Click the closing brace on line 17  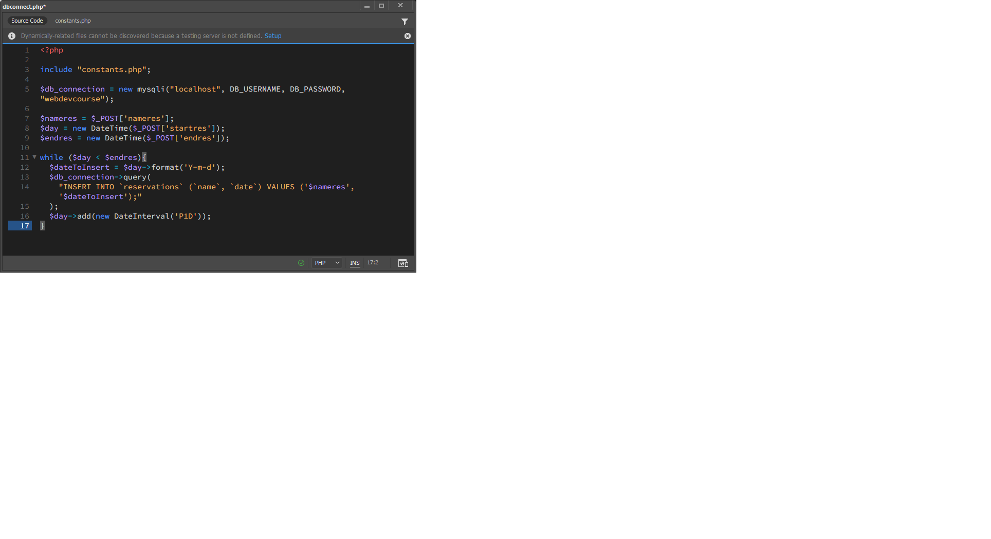42,226
